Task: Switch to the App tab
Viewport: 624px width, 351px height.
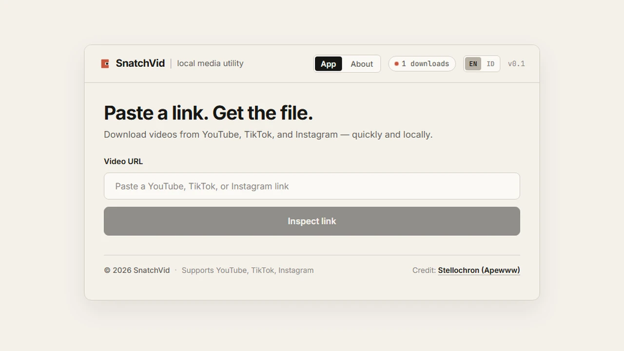Action: click(329, 64)
